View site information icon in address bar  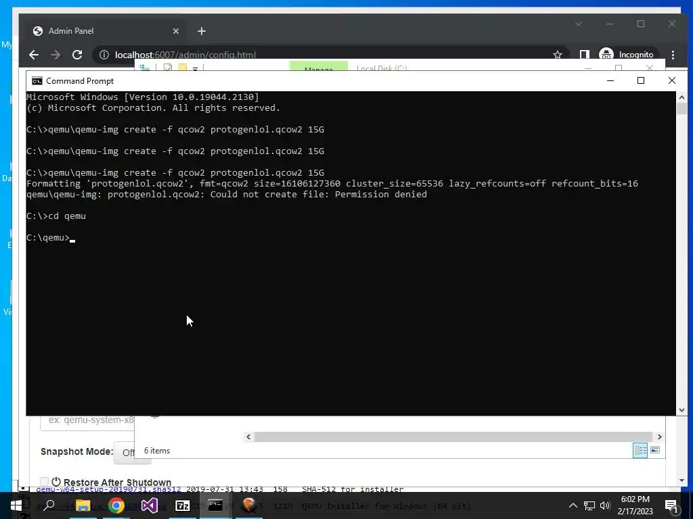pos(104,55)
